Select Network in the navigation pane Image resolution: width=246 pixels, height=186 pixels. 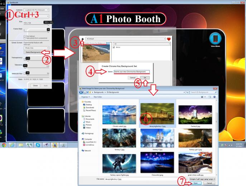pyautogui.click(x=86, y=151)
